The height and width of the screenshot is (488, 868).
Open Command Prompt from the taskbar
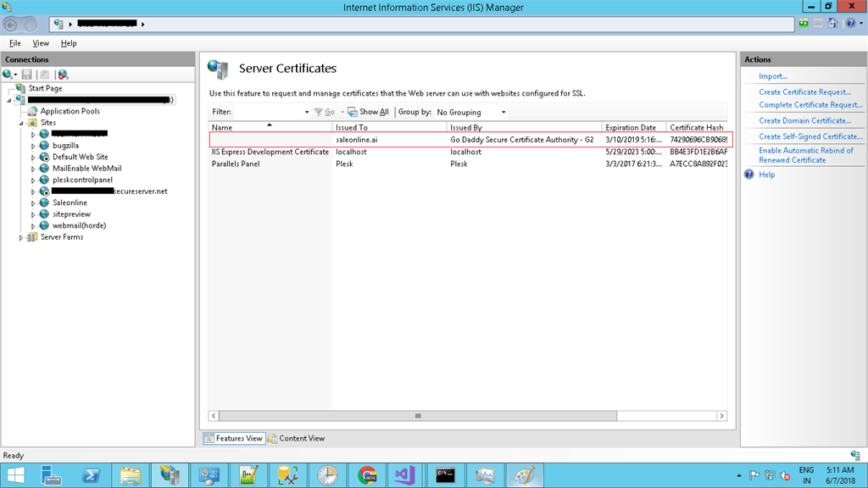tap(445, 475)
